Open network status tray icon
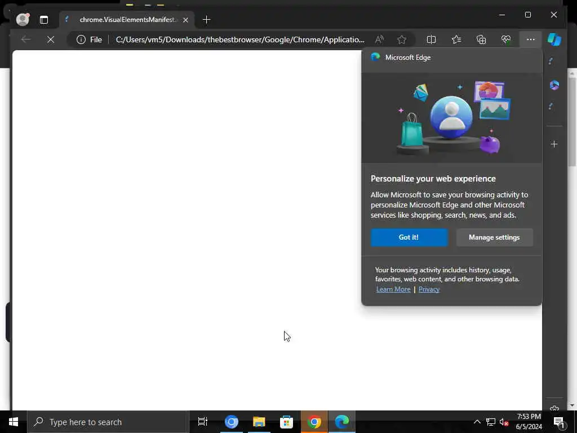Image resolution: width=577 pixels, height=433 pixels. [x=491, y=422]
